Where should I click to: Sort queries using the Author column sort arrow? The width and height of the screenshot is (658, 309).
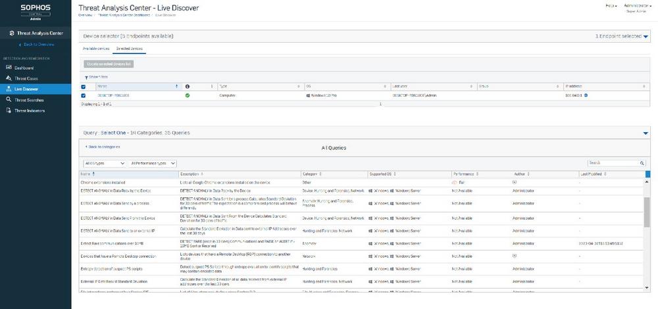pos(528,174)
